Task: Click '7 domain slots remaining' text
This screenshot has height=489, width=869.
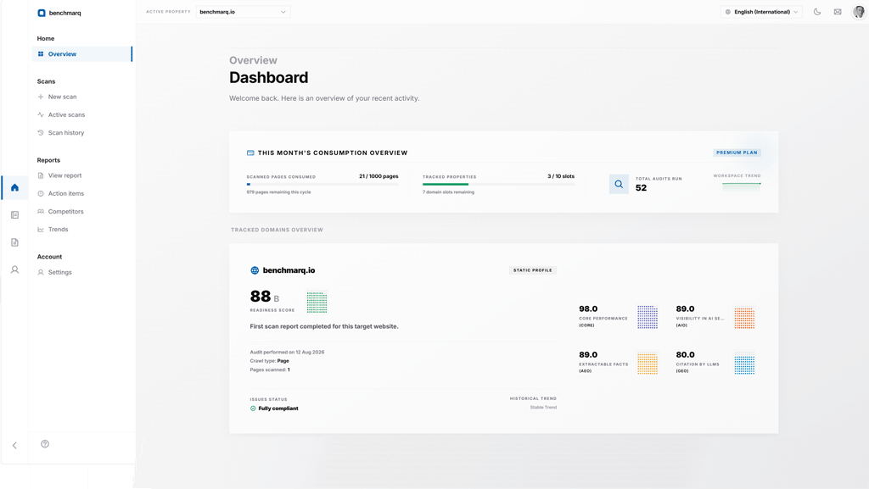Action: pyautogui.click(x=448, y=192)
